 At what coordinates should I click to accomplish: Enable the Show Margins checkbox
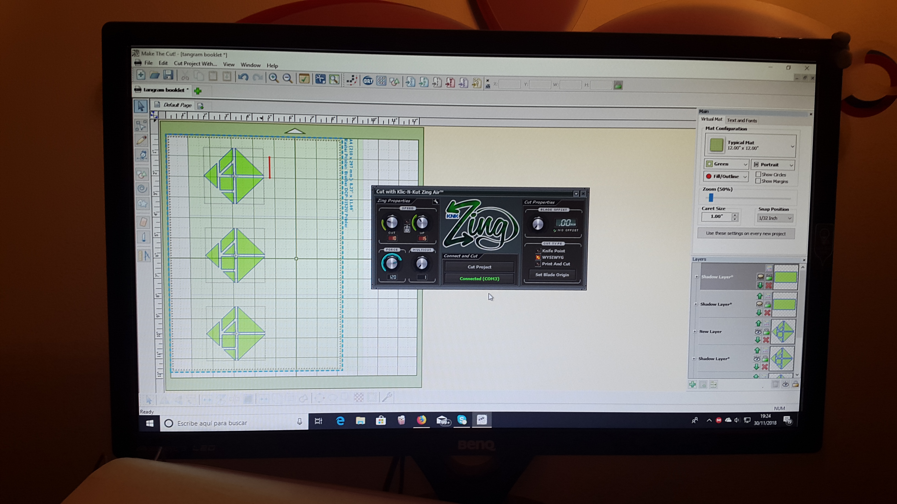click(x=758, y=181)
